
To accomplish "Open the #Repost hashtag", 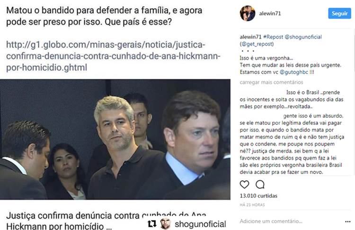I will [x=273, y=37].
